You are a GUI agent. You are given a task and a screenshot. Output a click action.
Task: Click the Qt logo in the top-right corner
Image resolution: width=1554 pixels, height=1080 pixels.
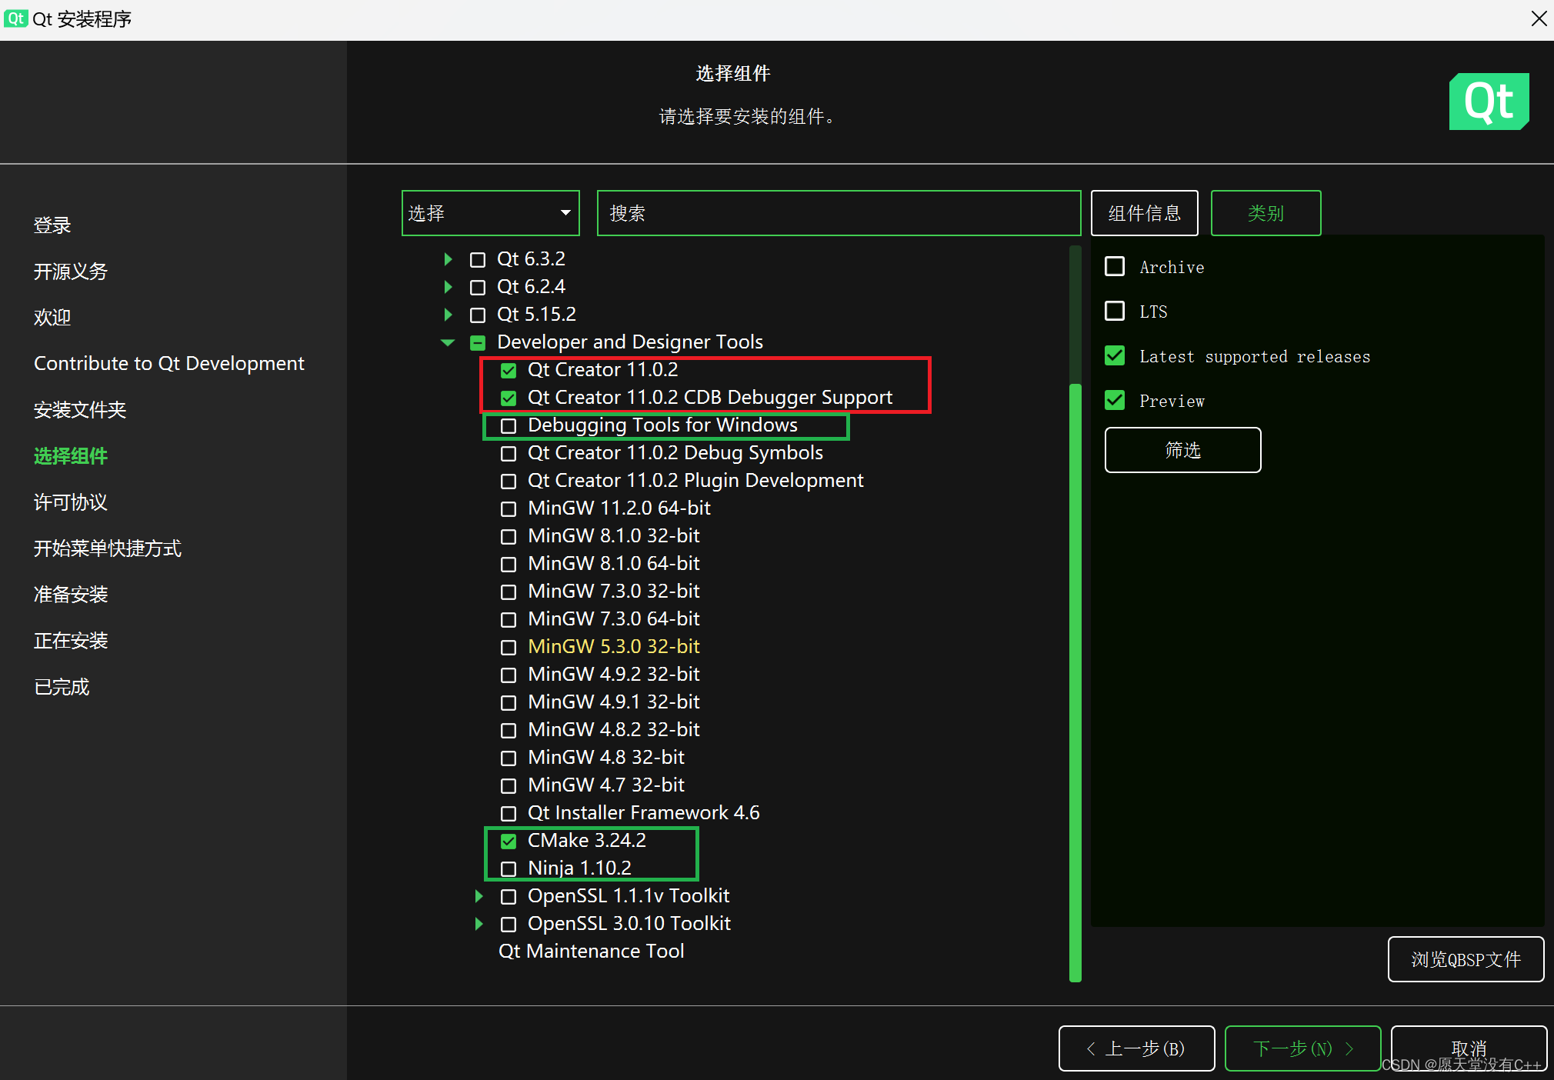click(x=1488, y=101)
